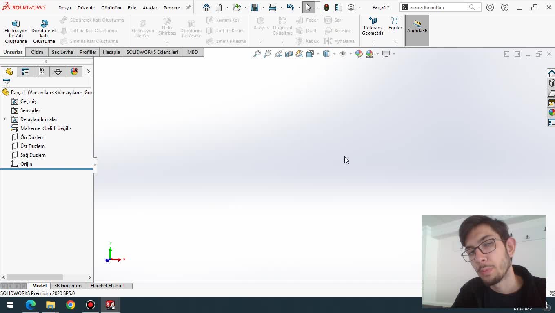Expand more manager tabs with chevron
Viewport: 555px width, 313px height.
pyautogui.click(x=88, y=72)
